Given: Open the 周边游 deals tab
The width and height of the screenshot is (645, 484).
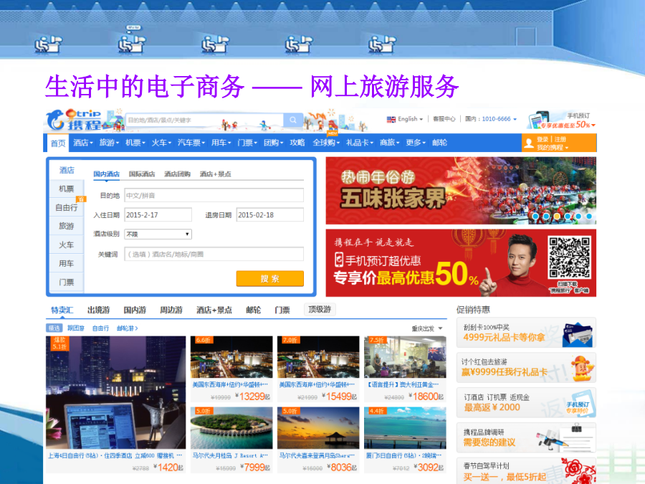Looking at the screenshot, I should point(171,310).
